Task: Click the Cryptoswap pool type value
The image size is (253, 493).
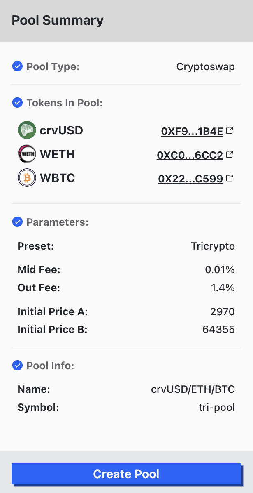Action: point(205,66)
